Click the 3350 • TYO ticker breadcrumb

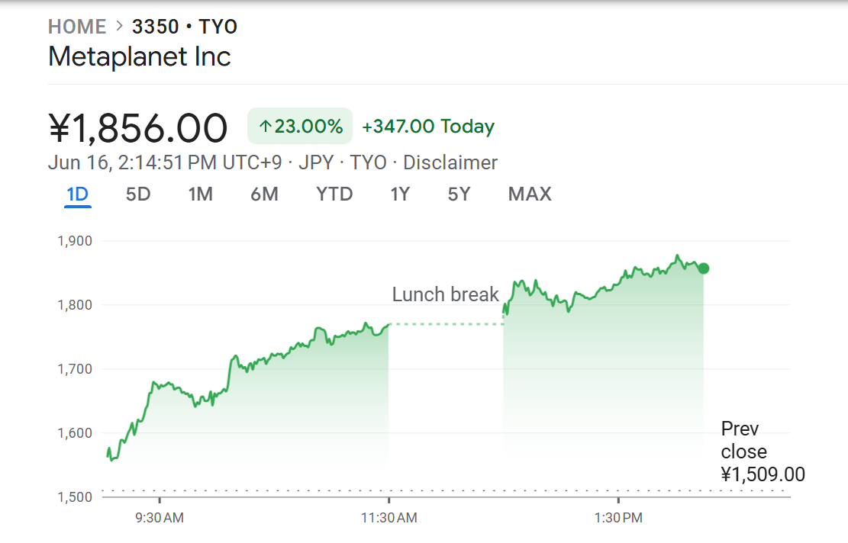click(x=185, y=27)
